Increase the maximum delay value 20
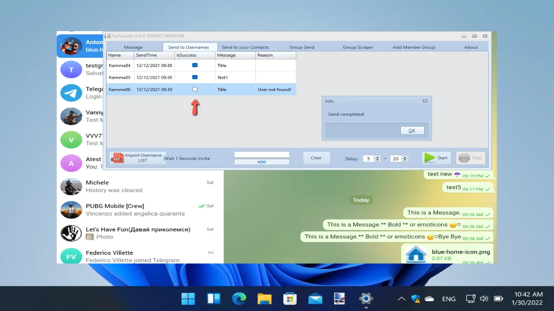The image size is (554, 311). point(405,157)
